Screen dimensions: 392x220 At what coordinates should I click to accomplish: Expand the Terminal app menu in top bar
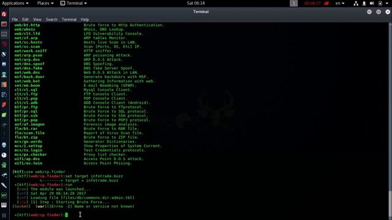[73, 3]
